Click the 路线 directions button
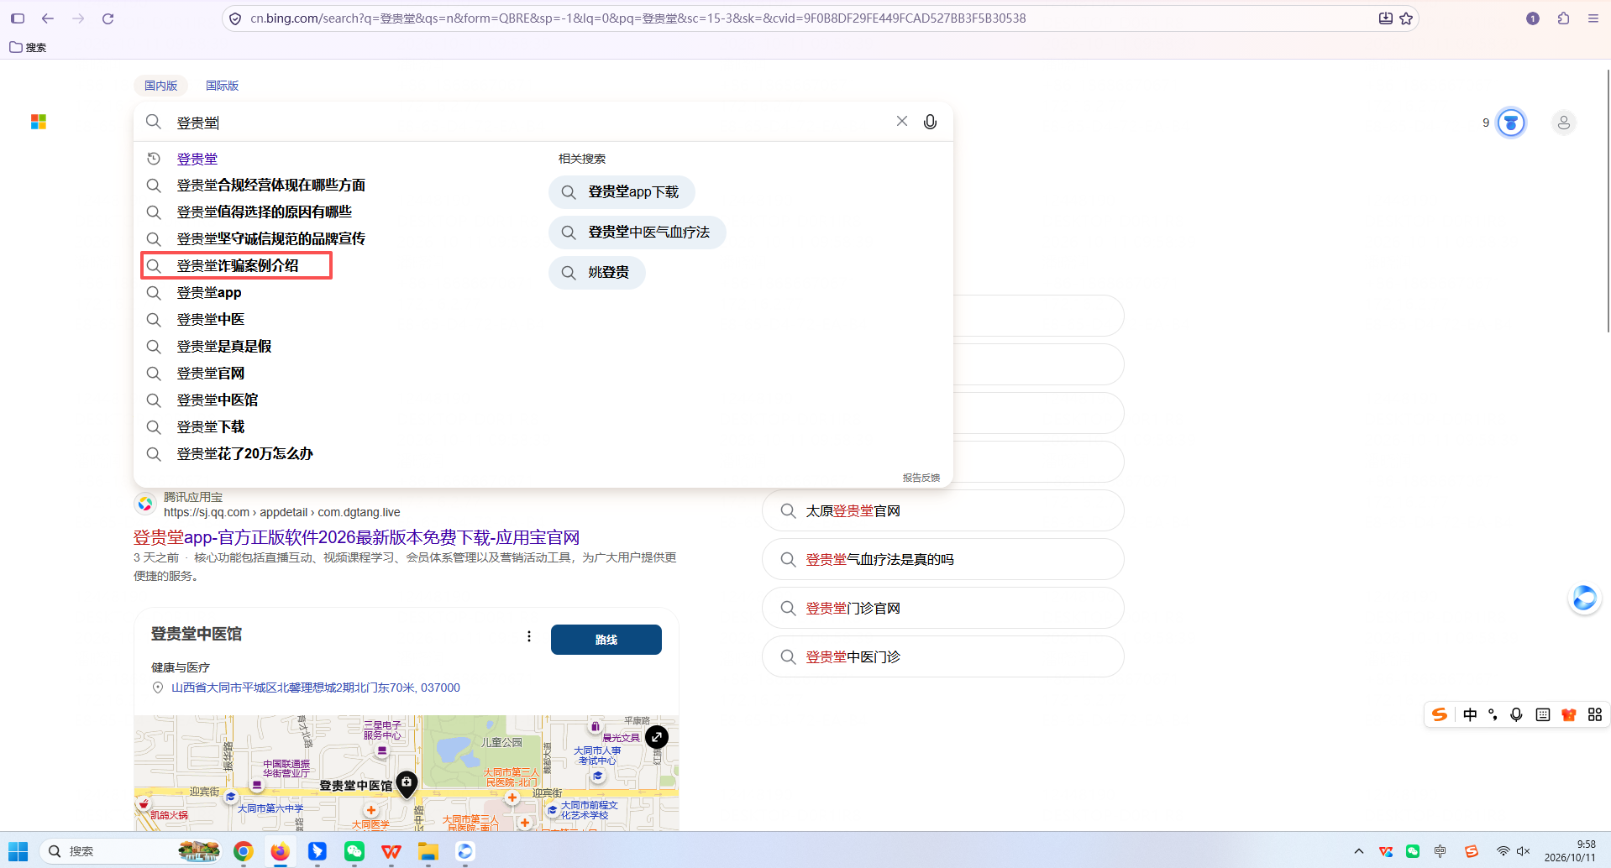 [606, 640]
